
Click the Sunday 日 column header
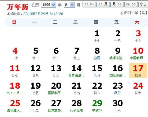14,22
